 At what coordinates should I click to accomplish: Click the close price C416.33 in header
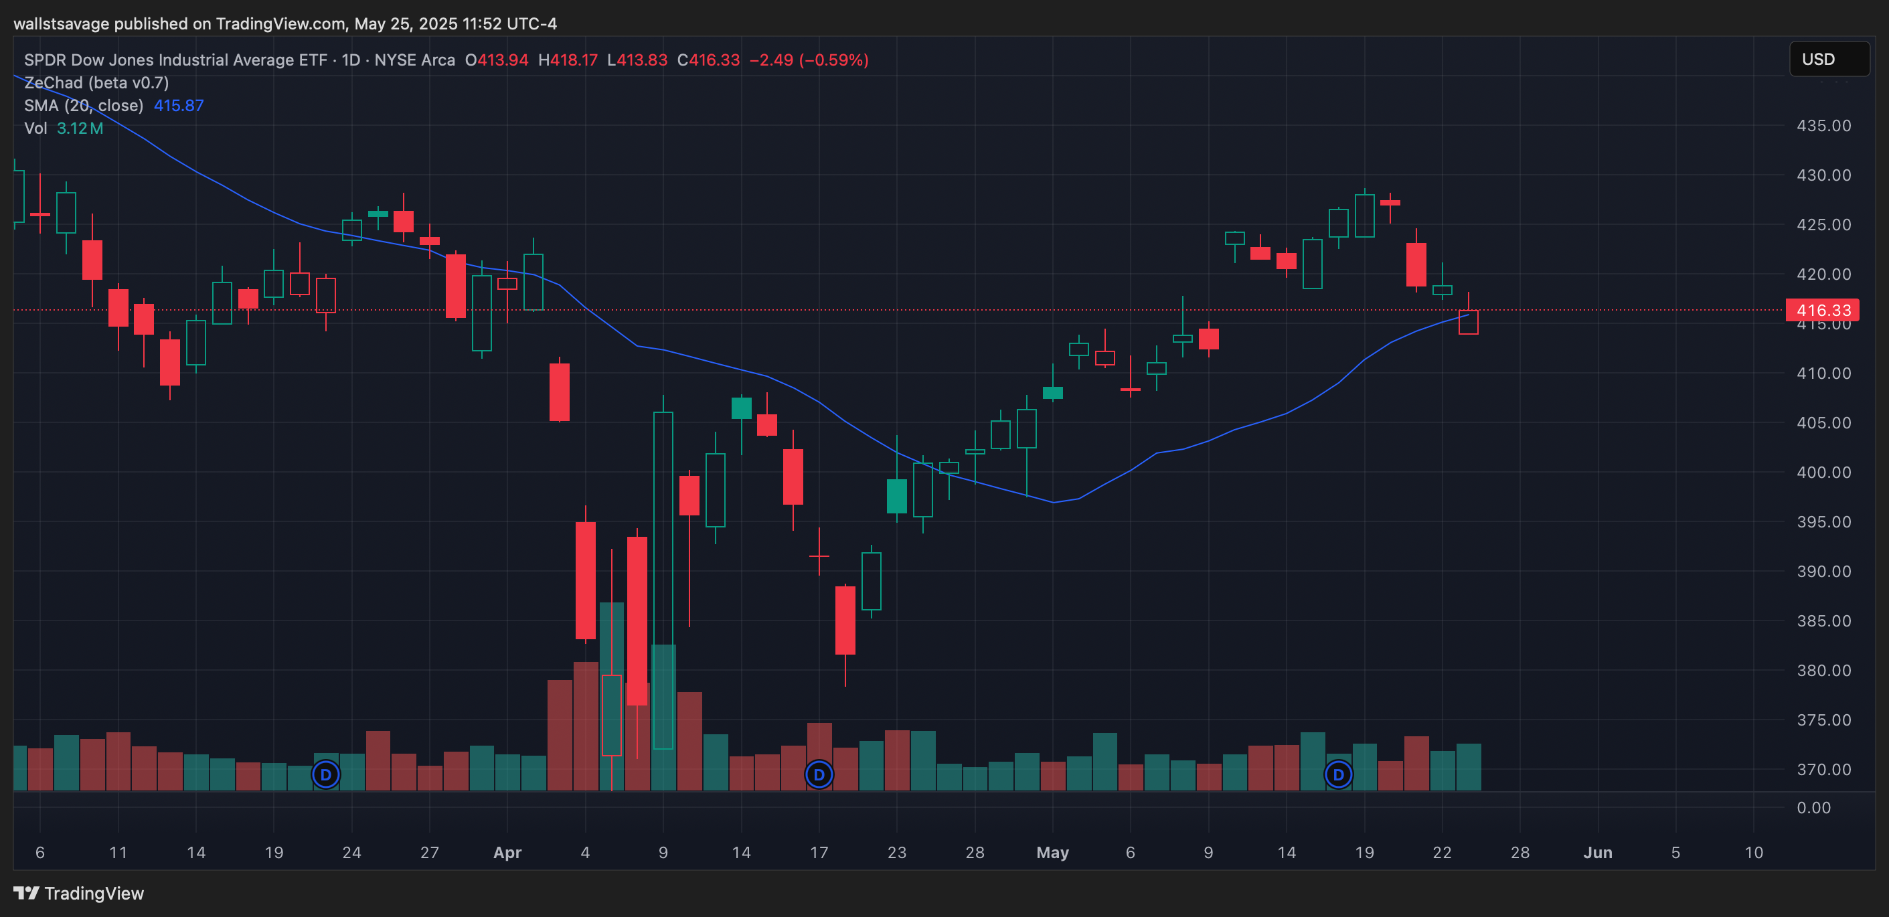click(708, 60)
